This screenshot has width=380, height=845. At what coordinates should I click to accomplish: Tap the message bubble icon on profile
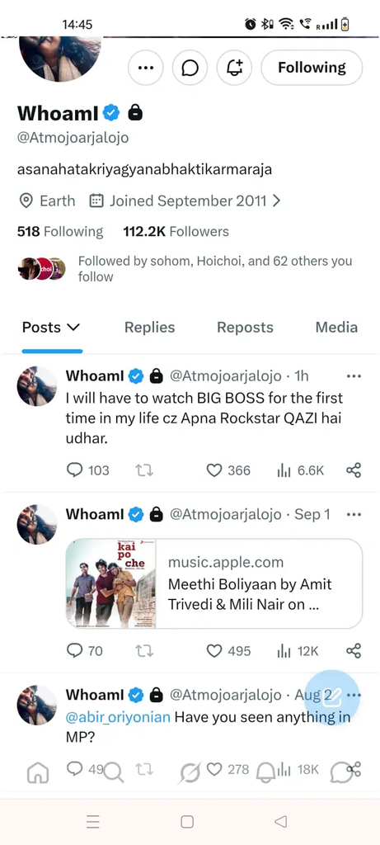(x=190, y=68)
